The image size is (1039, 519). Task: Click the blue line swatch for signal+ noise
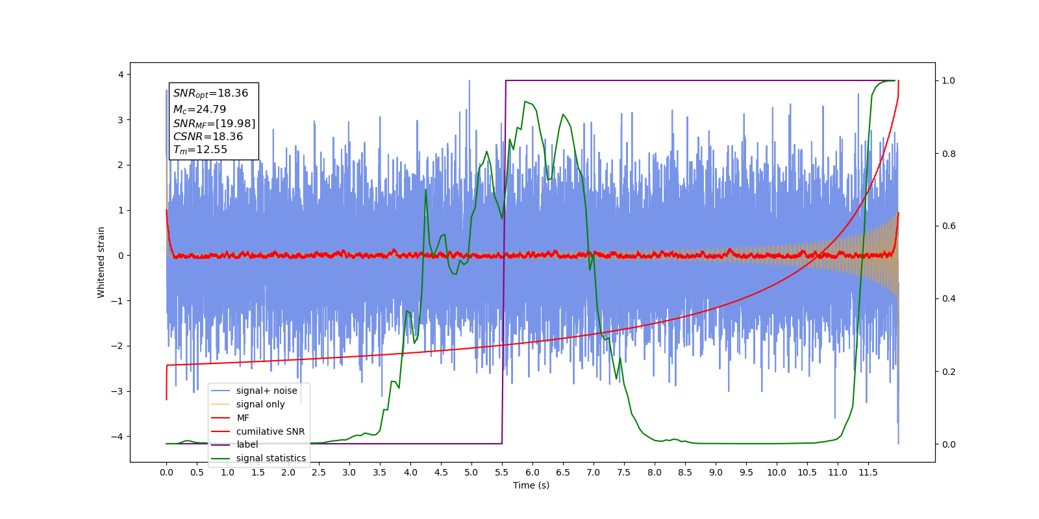tap(221, 391)
